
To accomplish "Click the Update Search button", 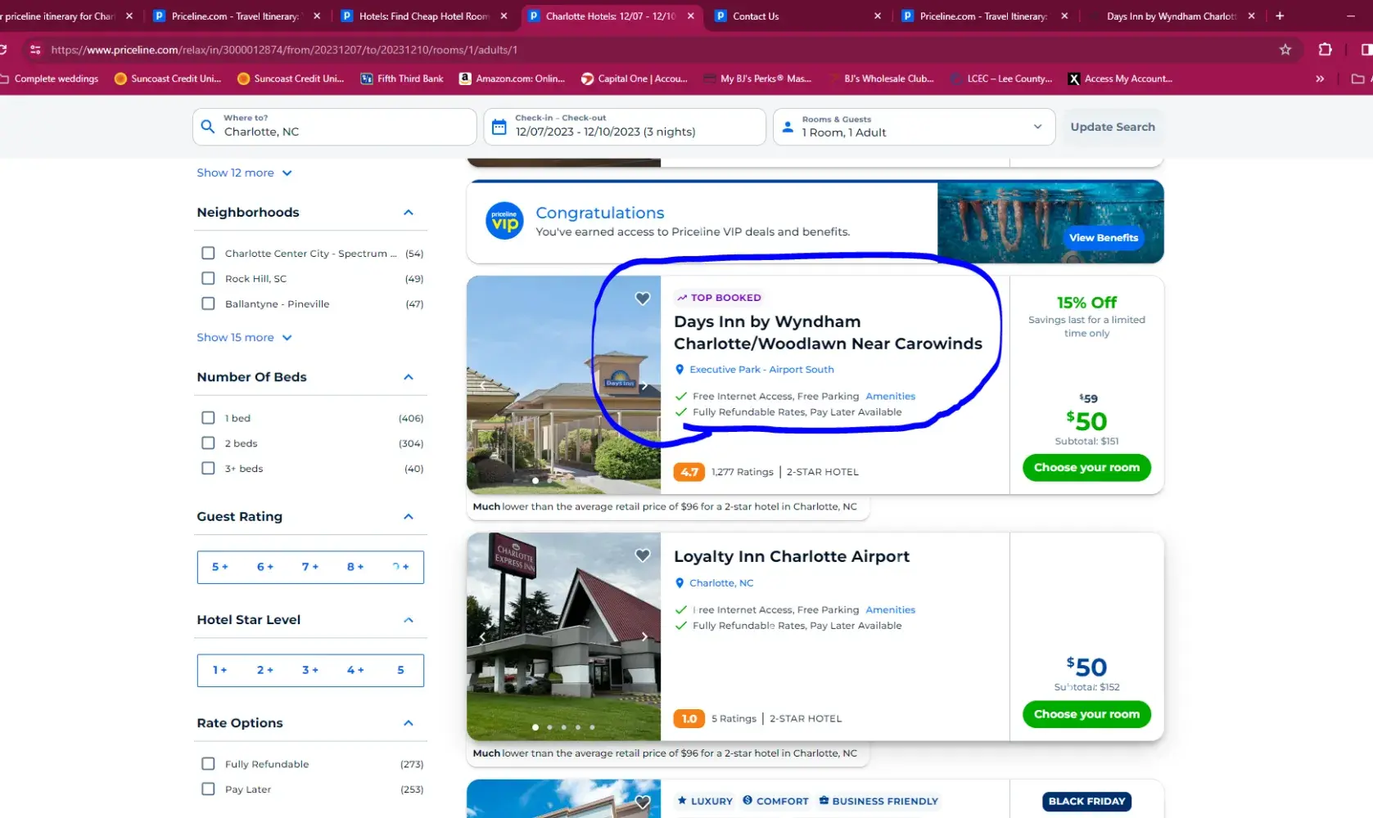I will (x=1112, y=127).
